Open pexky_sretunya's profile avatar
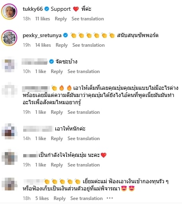The width and height of the screenshot is (182, 204). (9, 38)
